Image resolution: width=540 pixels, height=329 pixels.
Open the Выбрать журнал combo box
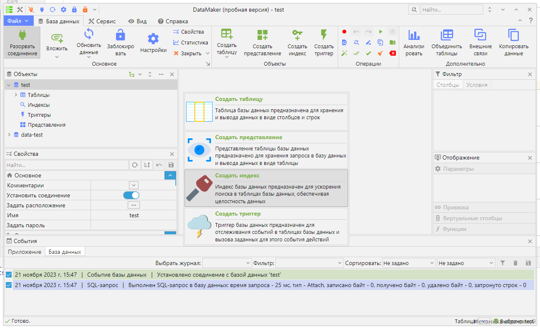(227, 263)
